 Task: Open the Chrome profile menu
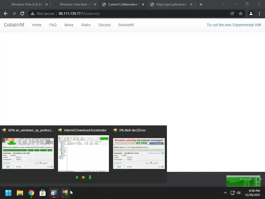tap(251, 13)
